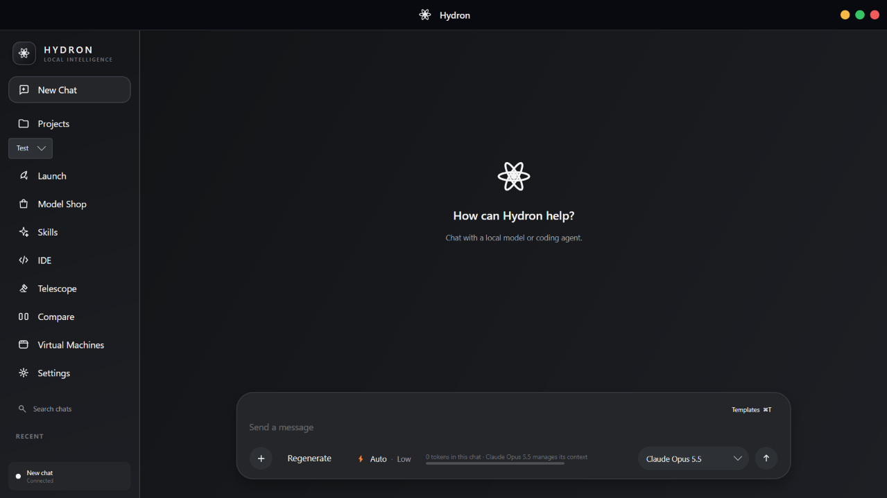Click the send arrow button
The width and height of the screenshot is (887, 498).
tap(766, 459)
